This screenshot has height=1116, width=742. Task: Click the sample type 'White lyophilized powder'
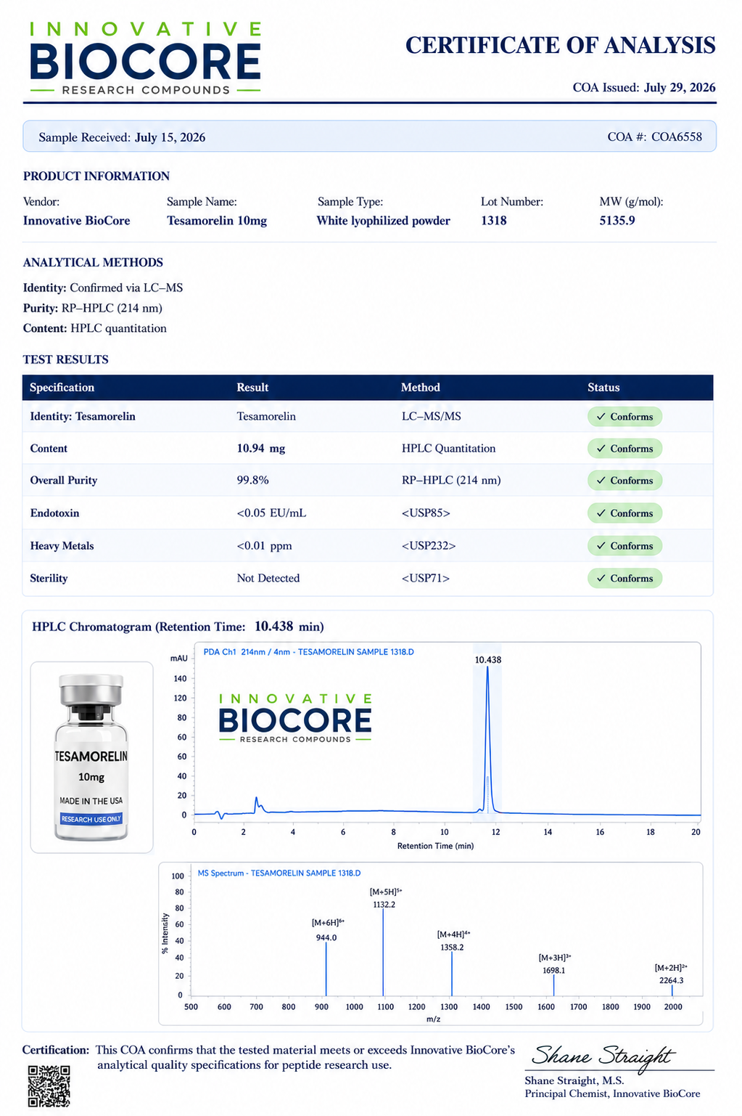pyautogui.click(x=384, y=221)
